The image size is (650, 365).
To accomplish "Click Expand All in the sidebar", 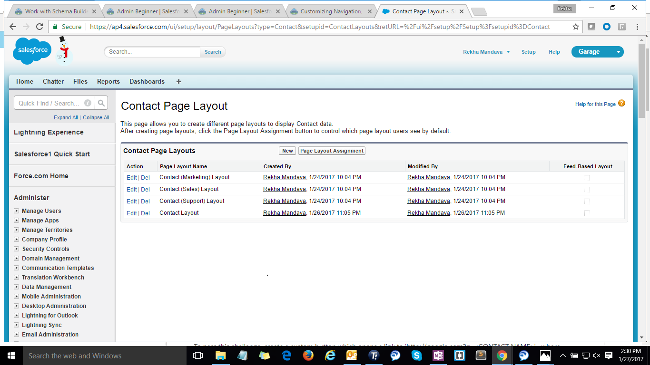I will click(66, 117).
